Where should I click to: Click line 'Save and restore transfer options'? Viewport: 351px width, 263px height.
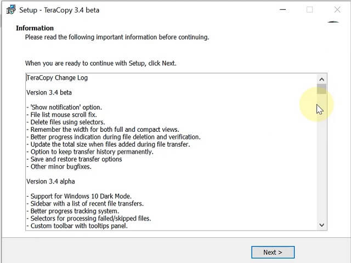click(74, 159)
